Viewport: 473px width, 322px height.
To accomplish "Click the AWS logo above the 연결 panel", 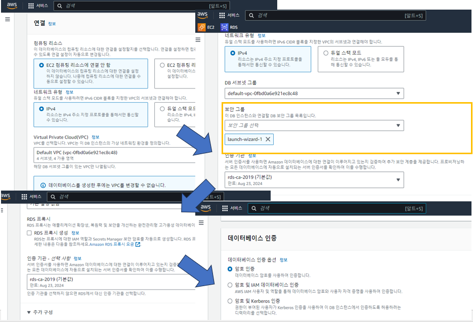I will coord(12,6).
